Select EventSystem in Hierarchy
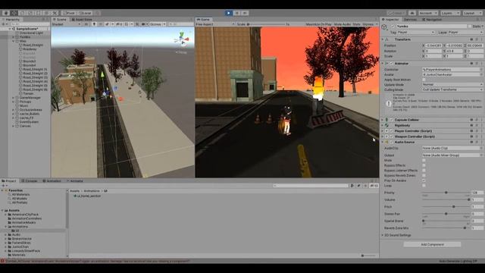485x273 pixels. [x=29, y=122]
